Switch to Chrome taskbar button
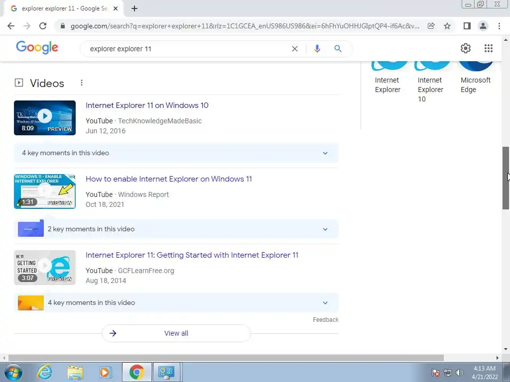This screenshot has height=382, width=510. [136, 372]
